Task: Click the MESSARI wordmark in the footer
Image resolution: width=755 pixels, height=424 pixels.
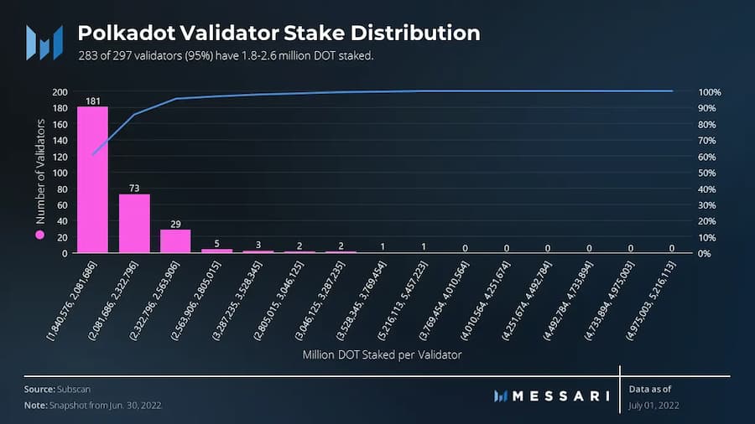Action: pos(561,396)
